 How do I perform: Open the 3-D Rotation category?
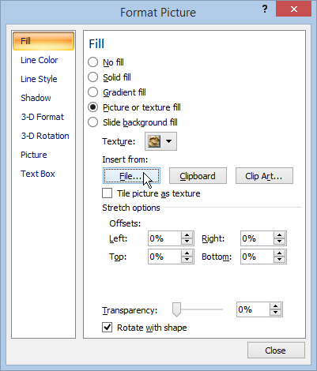coord(45,136)
